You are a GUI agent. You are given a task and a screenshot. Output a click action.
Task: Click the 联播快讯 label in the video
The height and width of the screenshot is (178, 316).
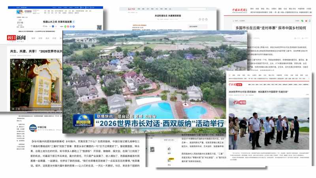[x=105, y=116]
